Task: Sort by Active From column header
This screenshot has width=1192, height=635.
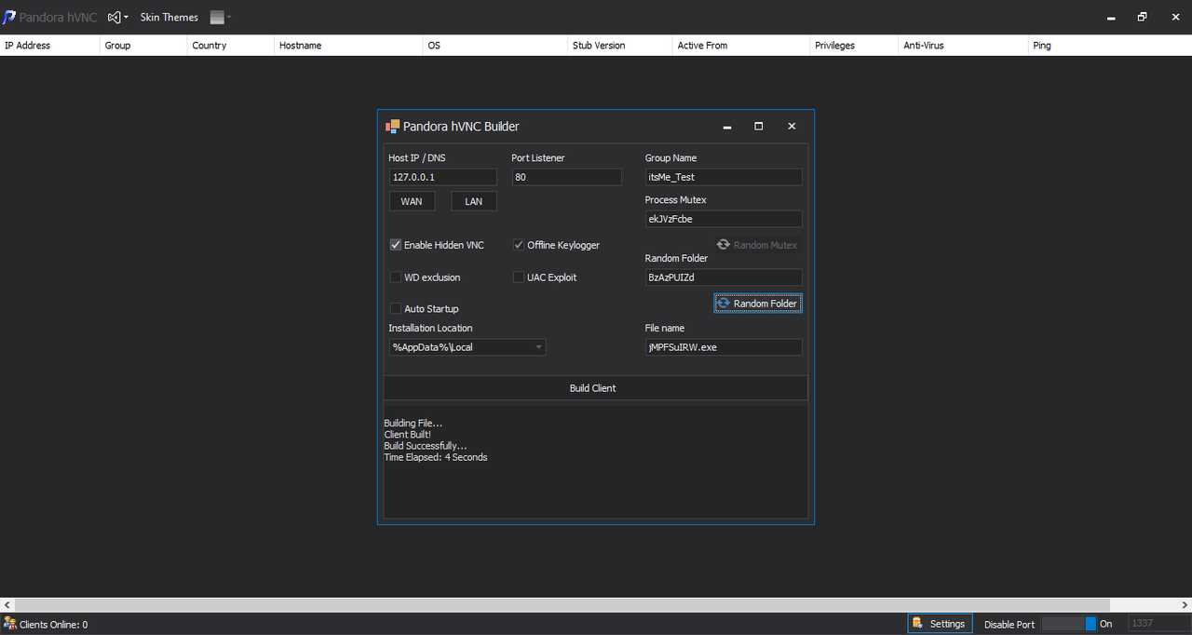Action: [741, 46]
